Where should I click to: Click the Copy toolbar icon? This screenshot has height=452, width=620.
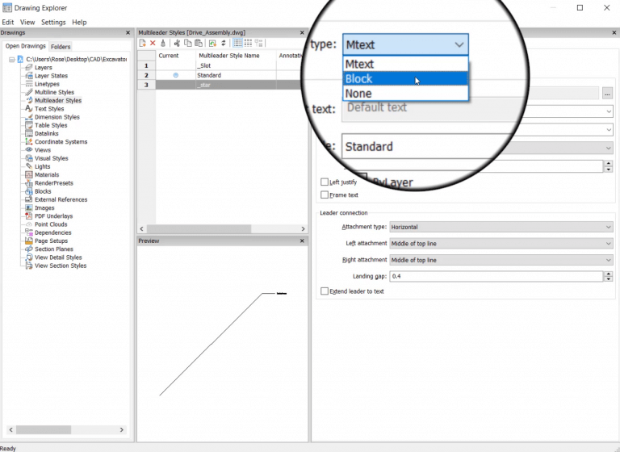tap(188, 43)
